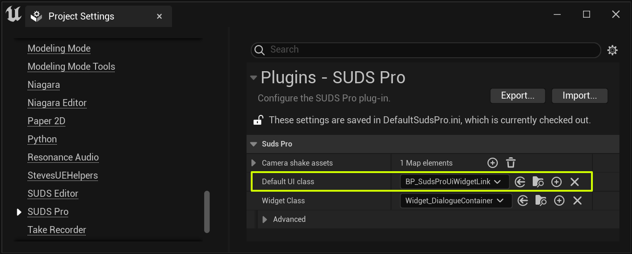The width and height of the screenshot is (632, 254).
Task: Use selected asset for Default UI class
Action: pos(520,182)
